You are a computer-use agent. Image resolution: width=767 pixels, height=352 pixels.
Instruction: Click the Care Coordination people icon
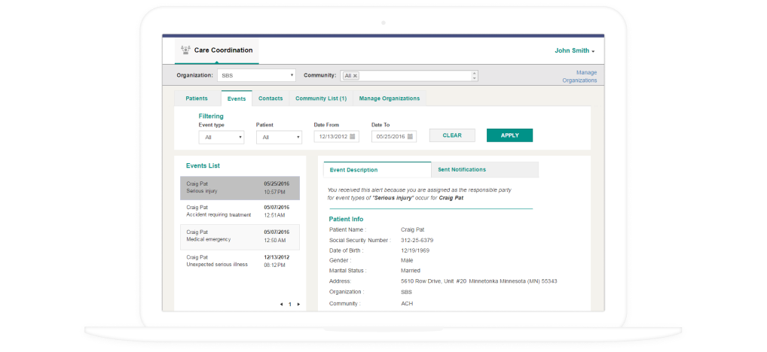pos(185,50)
